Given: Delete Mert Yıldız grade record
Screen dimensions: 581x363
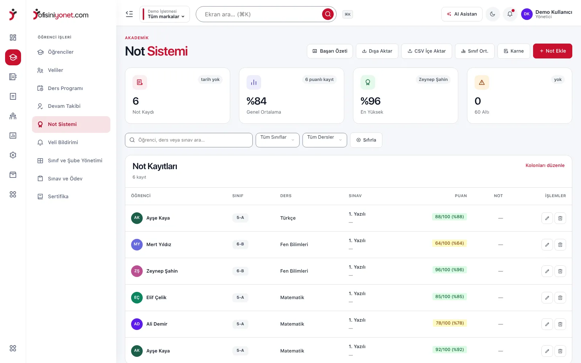Looking at the screenshot, I should 560,245.
